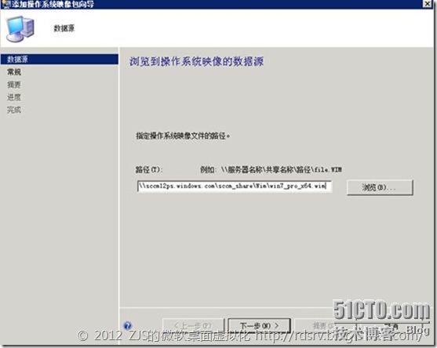Click the 路径(T) label
Image resolution: width=437 pixels, height=348 pixels.
coord(149,169)
